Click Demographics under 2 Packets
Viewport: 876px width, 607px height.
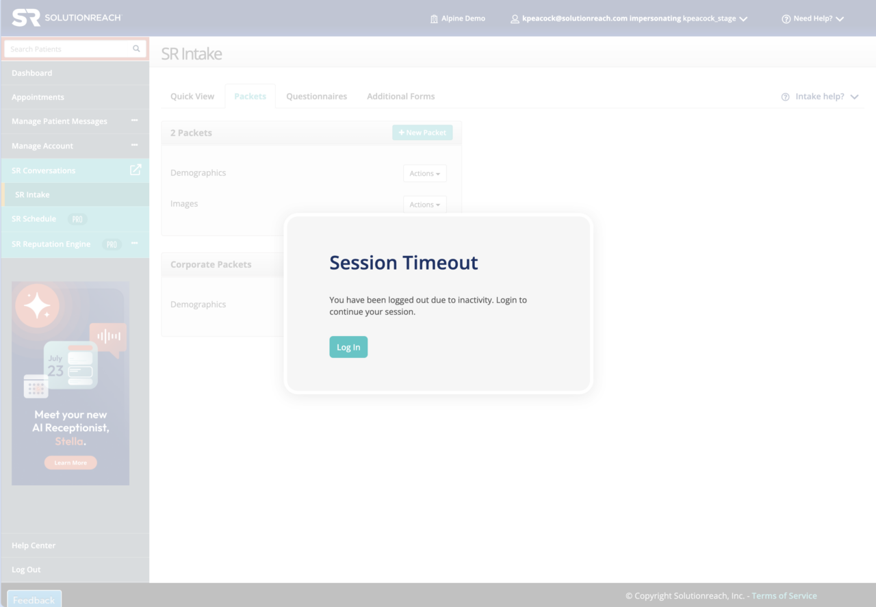point(198,173)
